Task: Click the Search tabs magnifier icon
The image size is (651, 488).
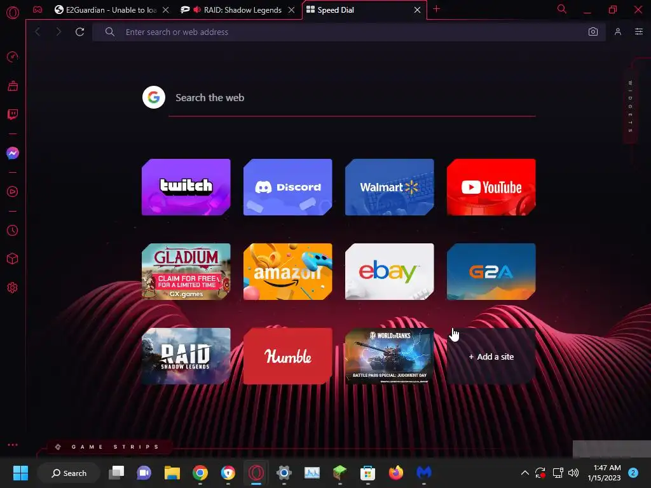Action: click(562, 9)
